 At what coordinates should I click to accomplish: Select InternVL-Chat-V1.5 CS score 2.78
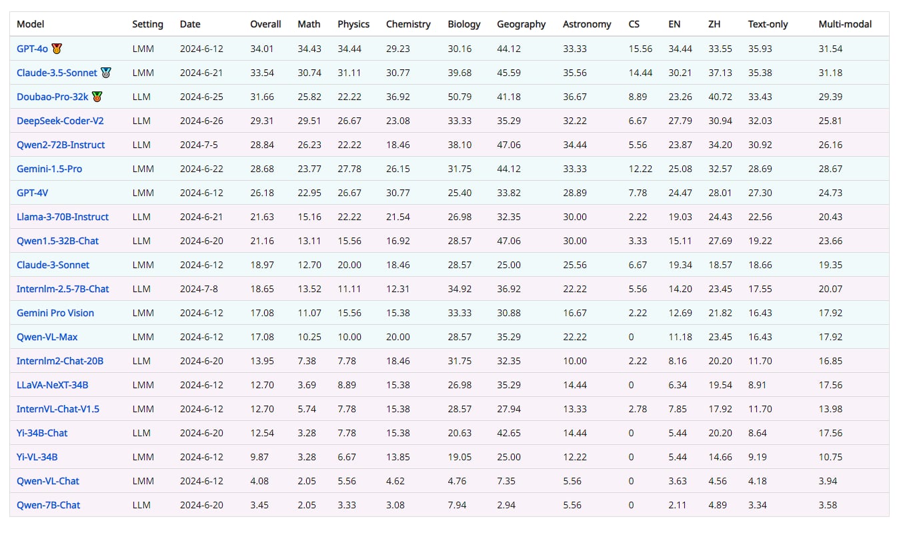[x=638, y=409]
